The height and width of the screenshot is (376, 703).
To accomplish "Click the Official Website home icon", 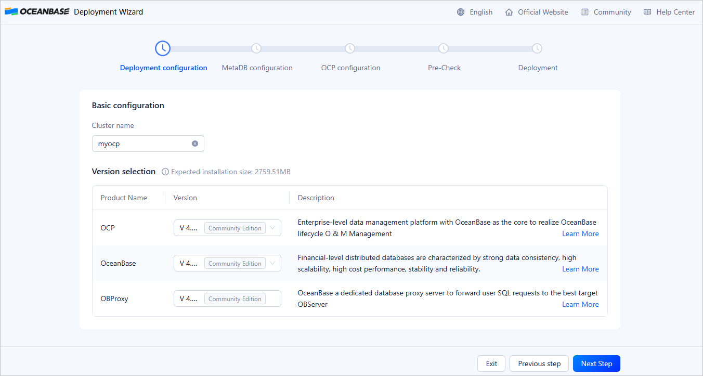I will pyautogui.click(x=509, y=11).
